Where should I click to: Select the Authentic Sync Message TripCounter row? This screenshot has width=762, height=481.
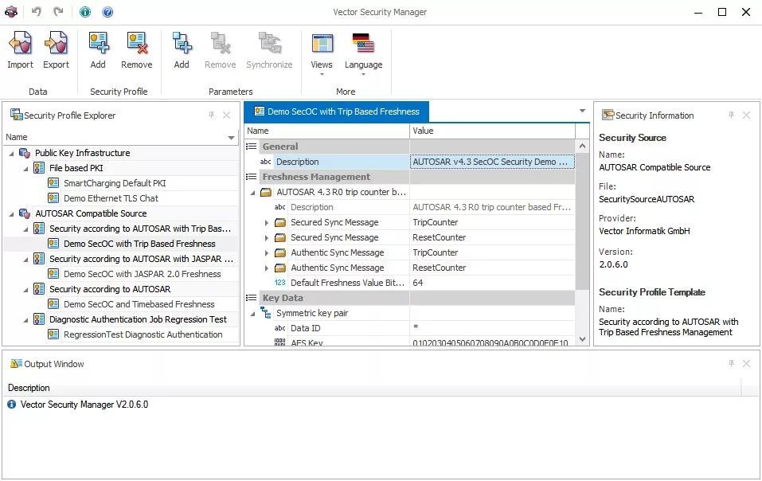[338, 252]
